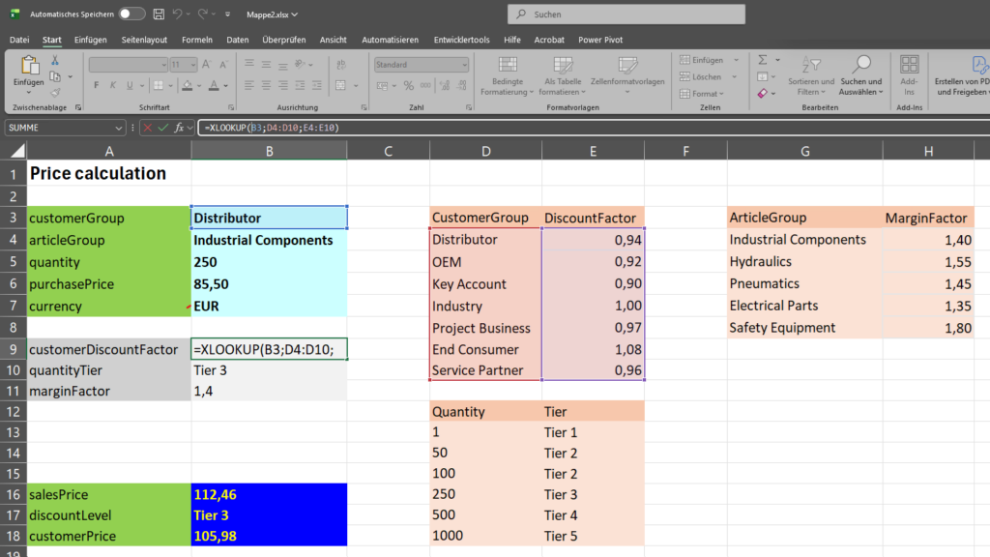Screen dimensions: 990x557
Task: Click the thousands separator 000 icon
Action: pyautogui.click(x=425, y=85)
